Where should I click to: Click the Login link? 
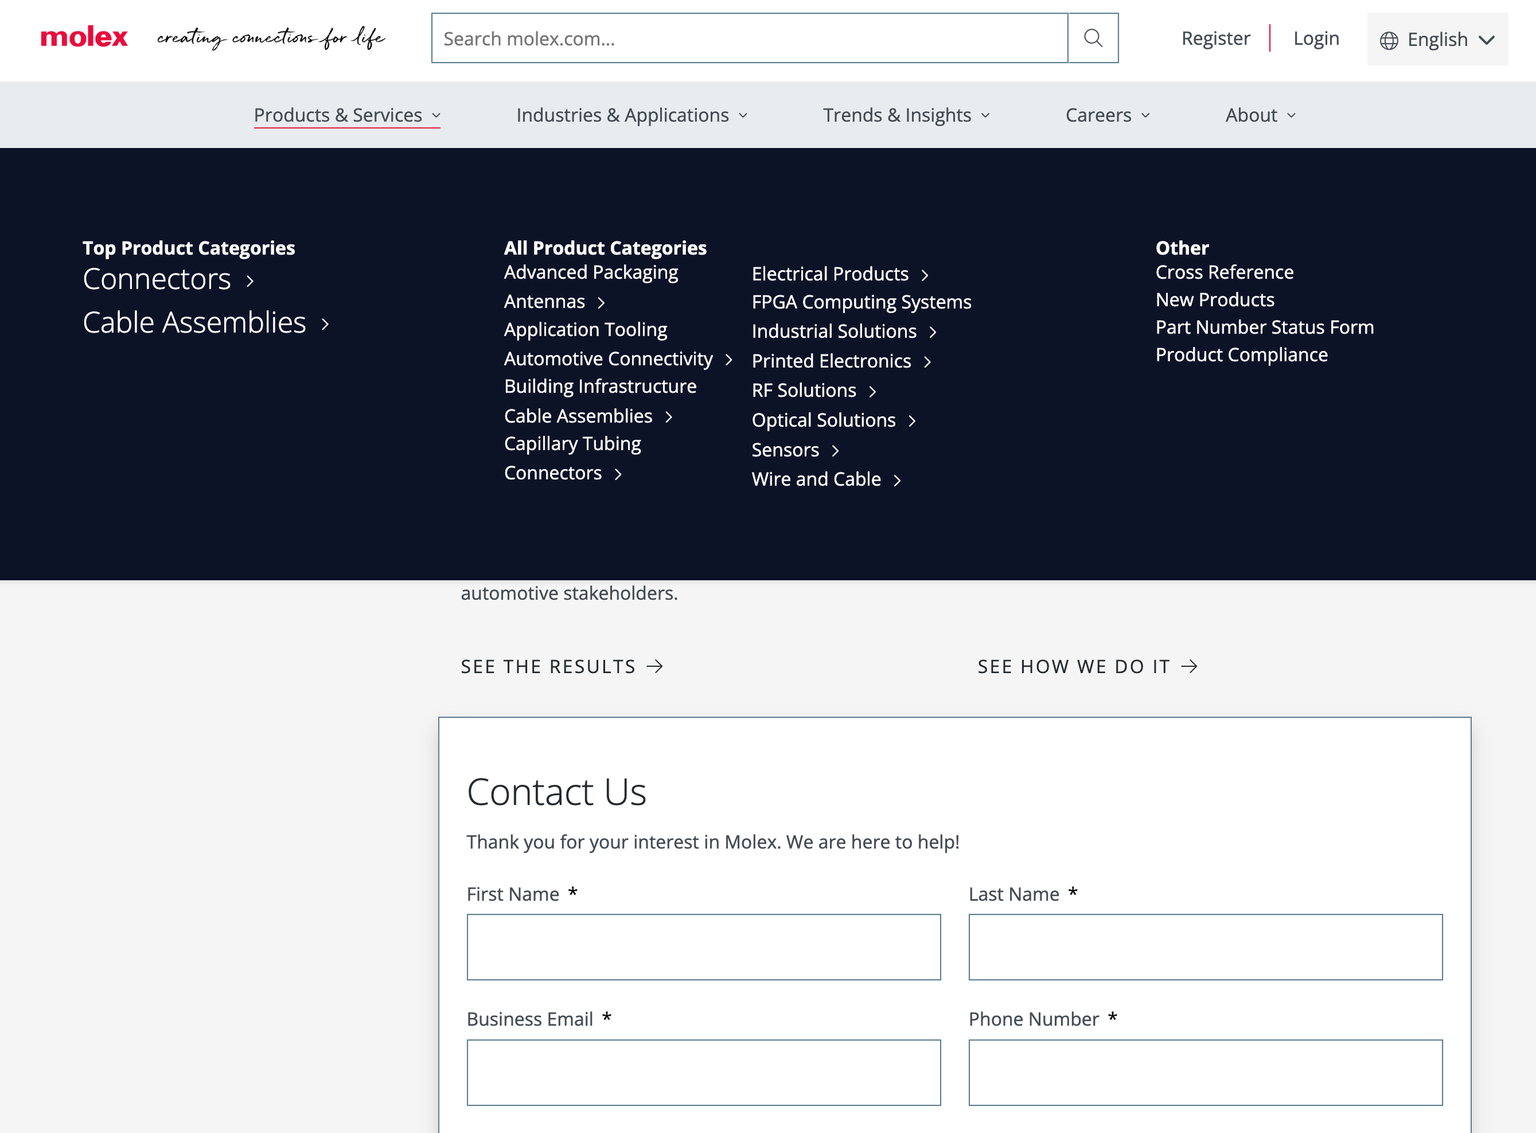(1316, 39)
